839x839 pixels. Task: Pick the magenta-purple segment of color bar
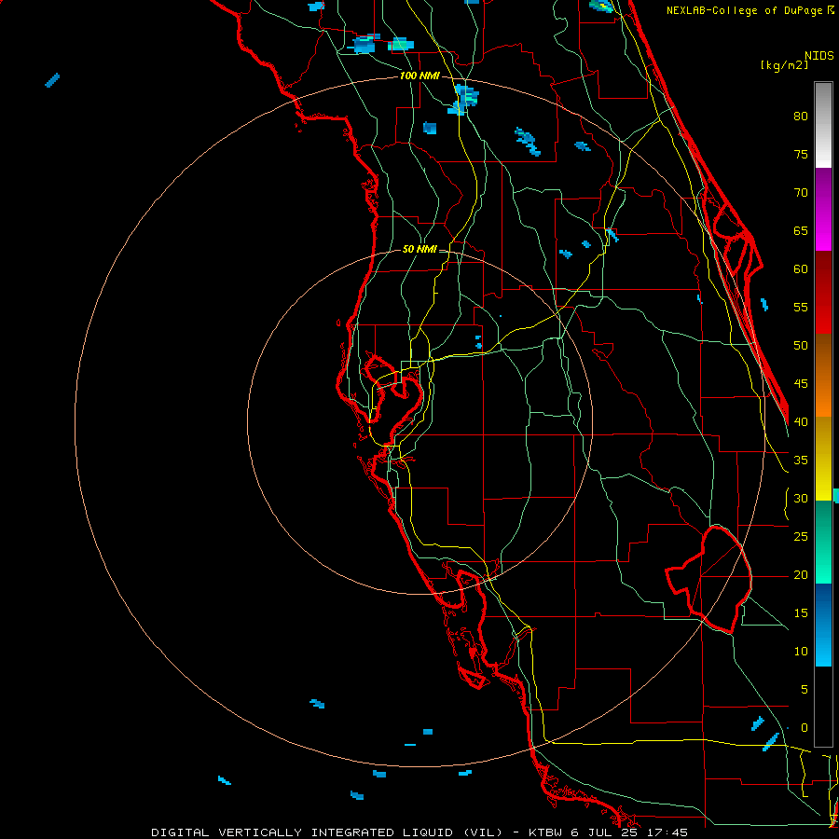(x=823, y=209)
